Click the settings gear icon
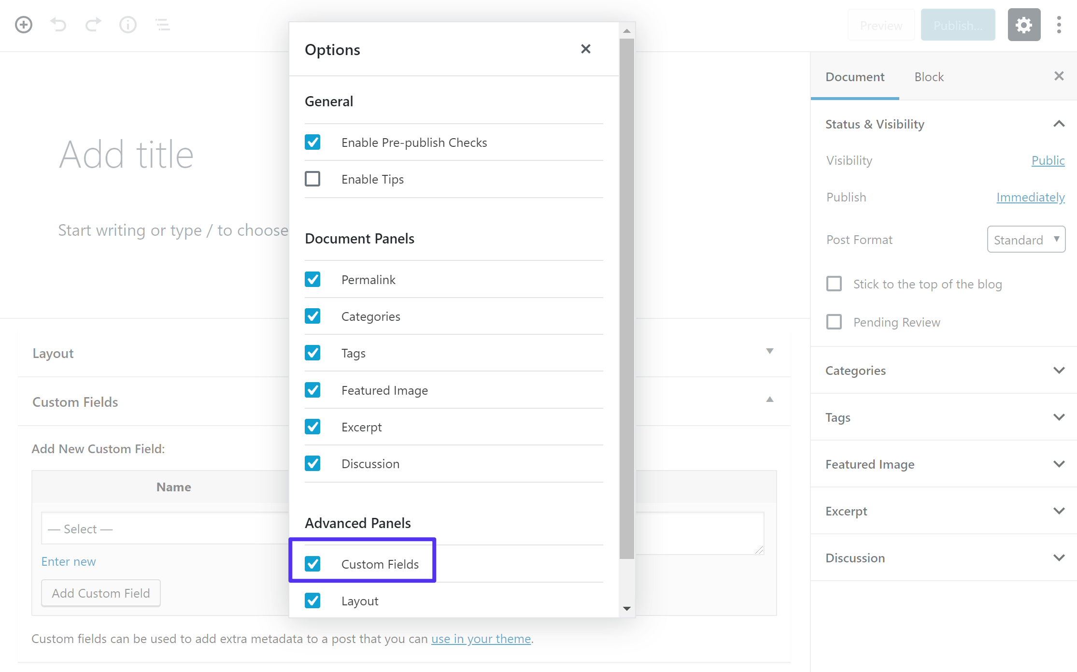1077x672 pixels. [x=1023, y=25]
